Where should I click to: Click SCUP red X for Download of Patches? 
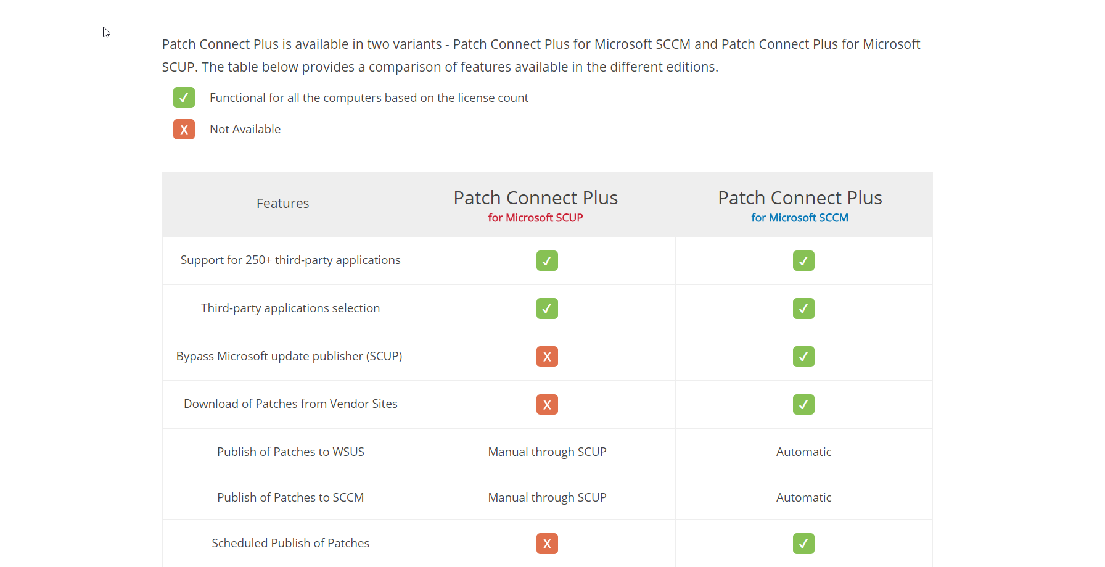547,405
